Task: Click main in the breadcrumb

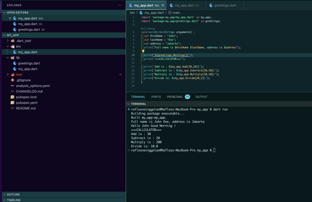Action: [x=176, y=12]
